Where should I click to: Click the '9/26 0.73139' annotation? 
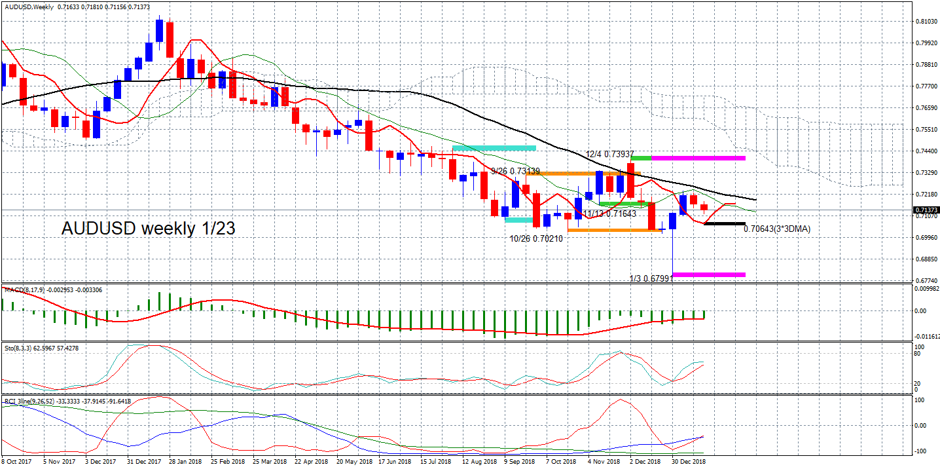[515, 171]
